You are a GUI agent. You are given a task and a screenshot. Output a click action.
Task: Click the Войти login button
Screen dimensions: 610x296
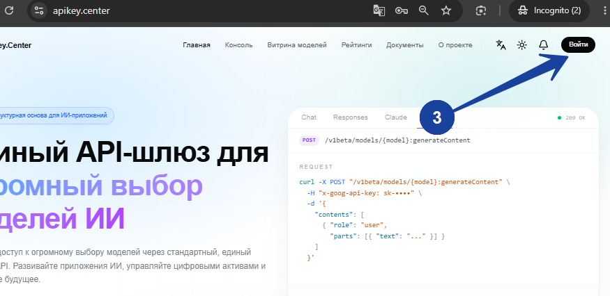578,44
